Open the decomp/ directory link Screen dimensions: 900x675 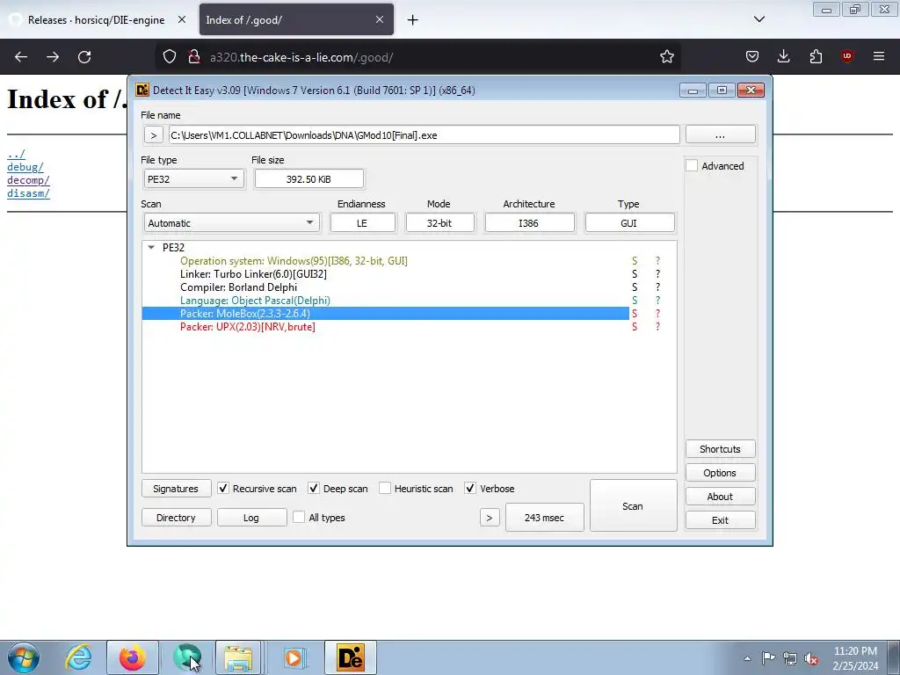click(x=28, y=180)
